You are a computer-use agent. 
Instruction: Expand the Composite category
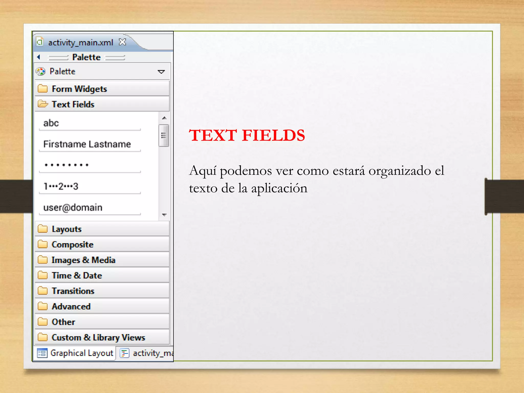click(x=102, y=244)
